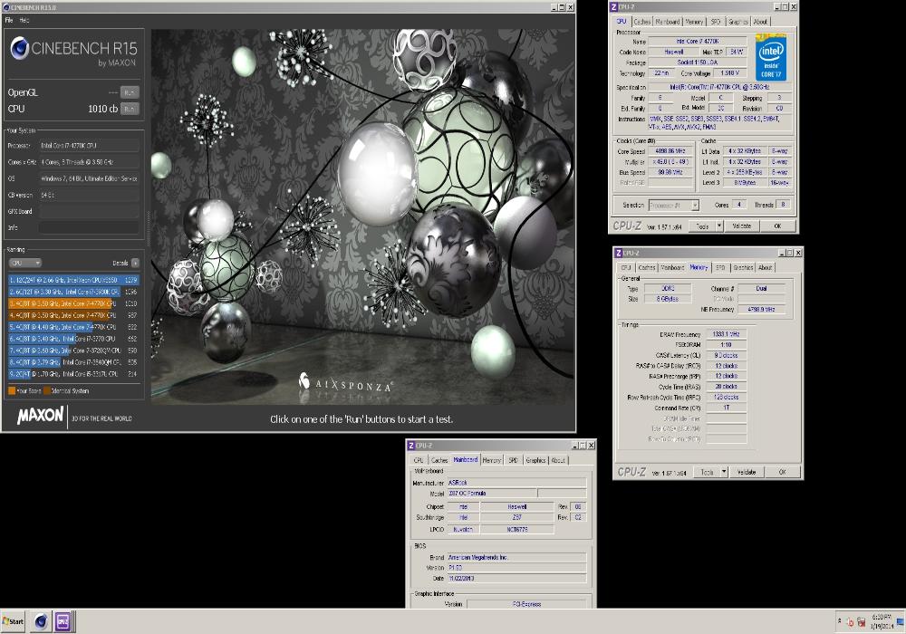Open Graphics tab in Memory CPU-Z window
This screenshot has width=906, height=634.
coord(743,267)
